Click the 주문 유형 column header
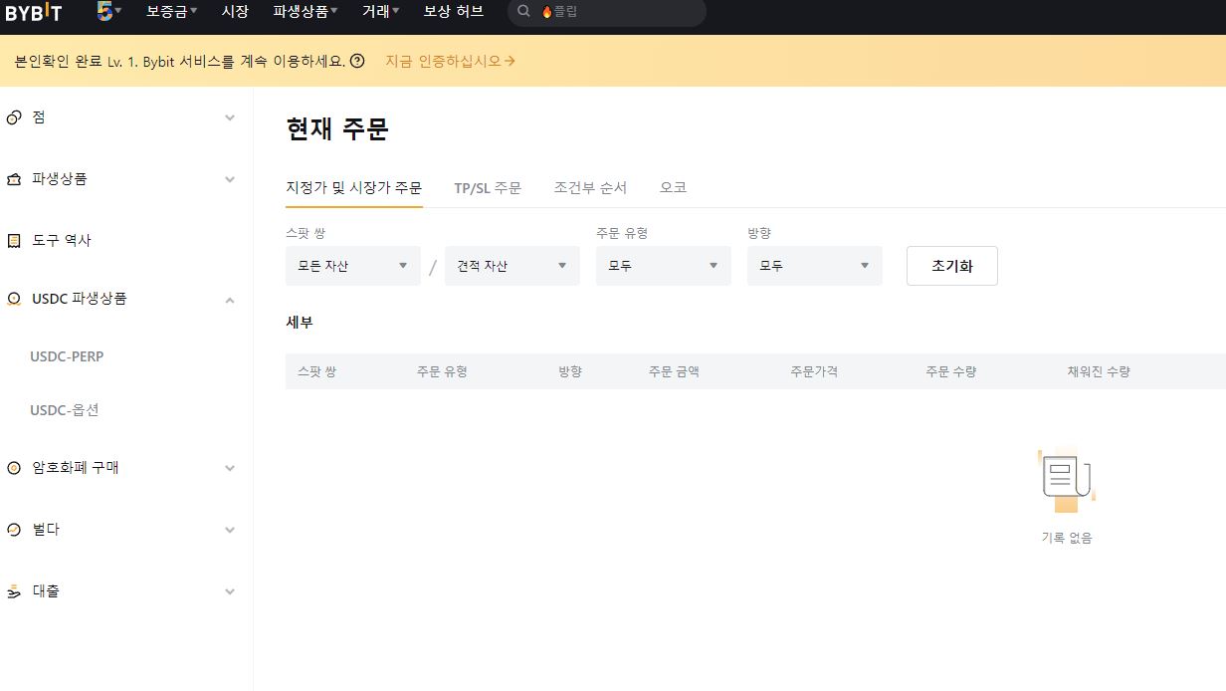This screenshot has width=1226, height=691. [442, 371]
